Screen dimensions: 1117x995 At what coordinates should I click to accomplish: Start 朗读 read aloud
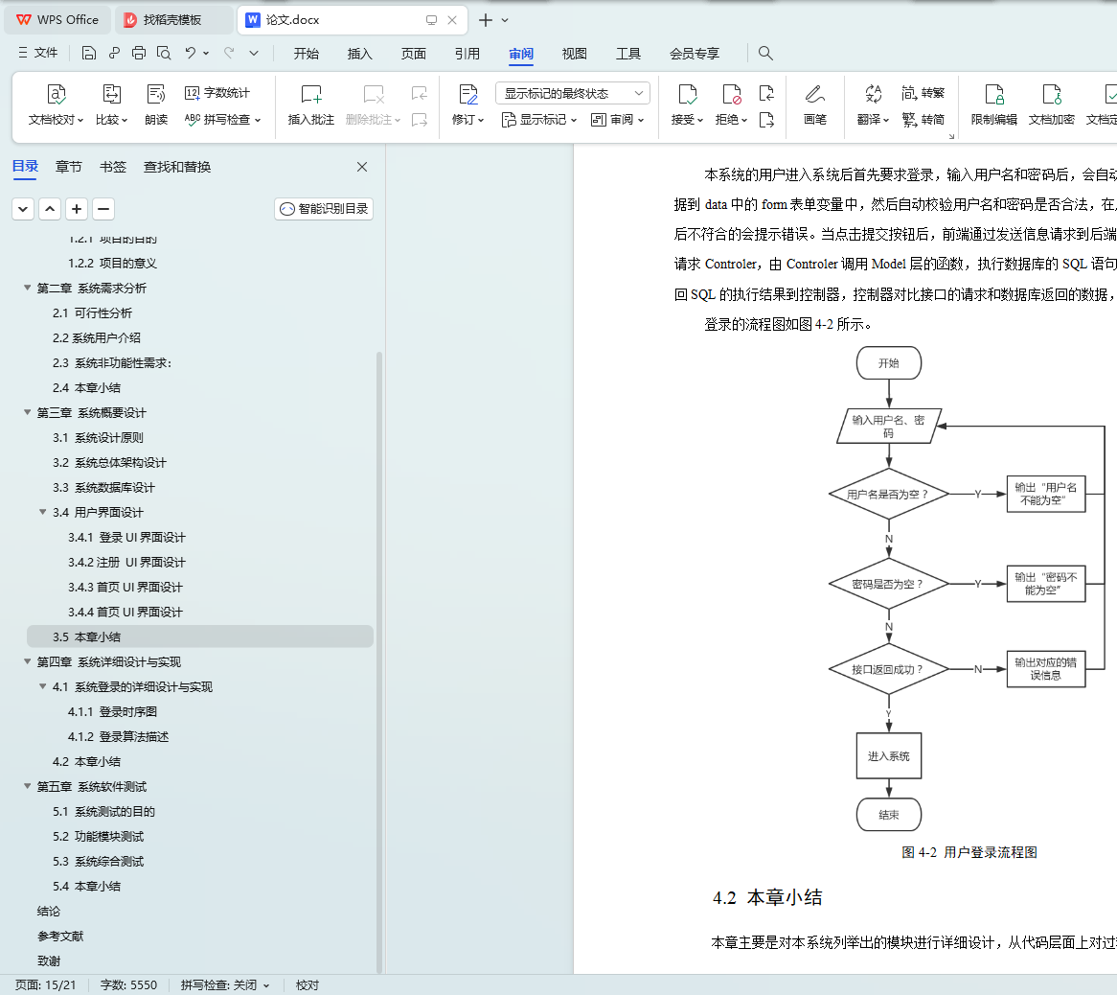pos(156,104)
